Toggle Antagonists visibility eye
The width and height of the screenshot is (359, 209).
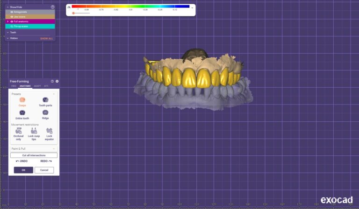pos(12,12)
